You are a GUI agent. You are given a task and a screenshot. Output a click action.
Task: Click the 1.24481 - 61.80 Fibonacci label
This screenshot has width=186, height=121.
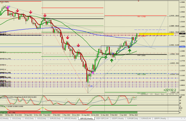coord(174,45)
